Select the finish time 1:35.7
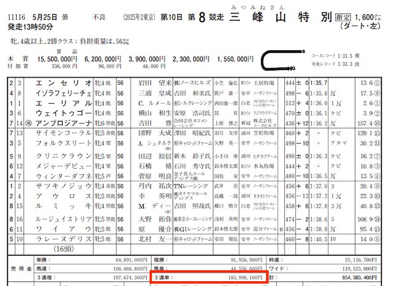The width and height of the screenshot is (393, 286). (319, 83)
